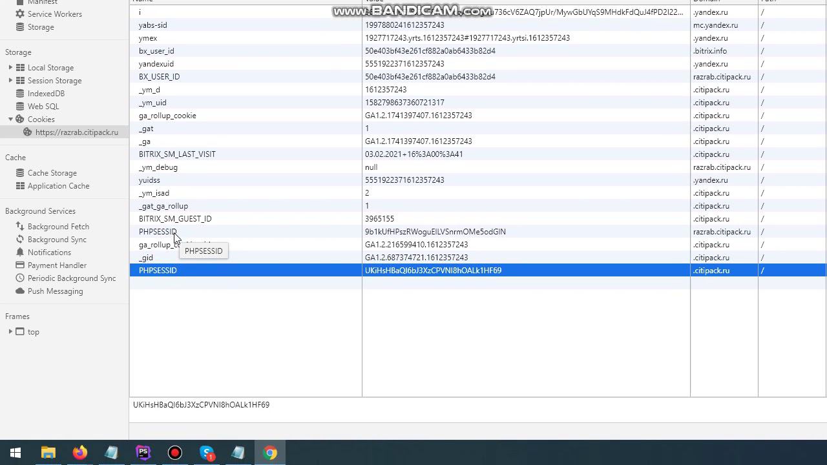Open File Explorer from the taskbar
This screenshot has width=827, height=465.
(x=48, y=453)
